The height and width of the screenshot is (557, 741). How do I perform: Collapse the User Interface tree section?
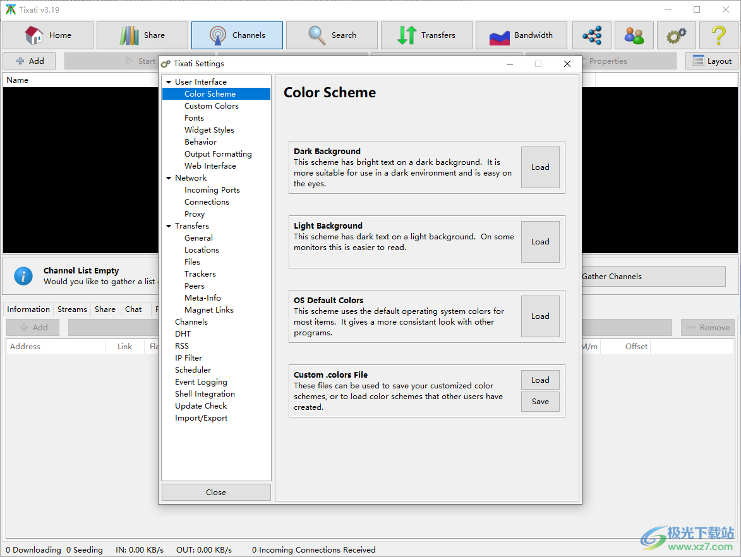click(169, 82)
